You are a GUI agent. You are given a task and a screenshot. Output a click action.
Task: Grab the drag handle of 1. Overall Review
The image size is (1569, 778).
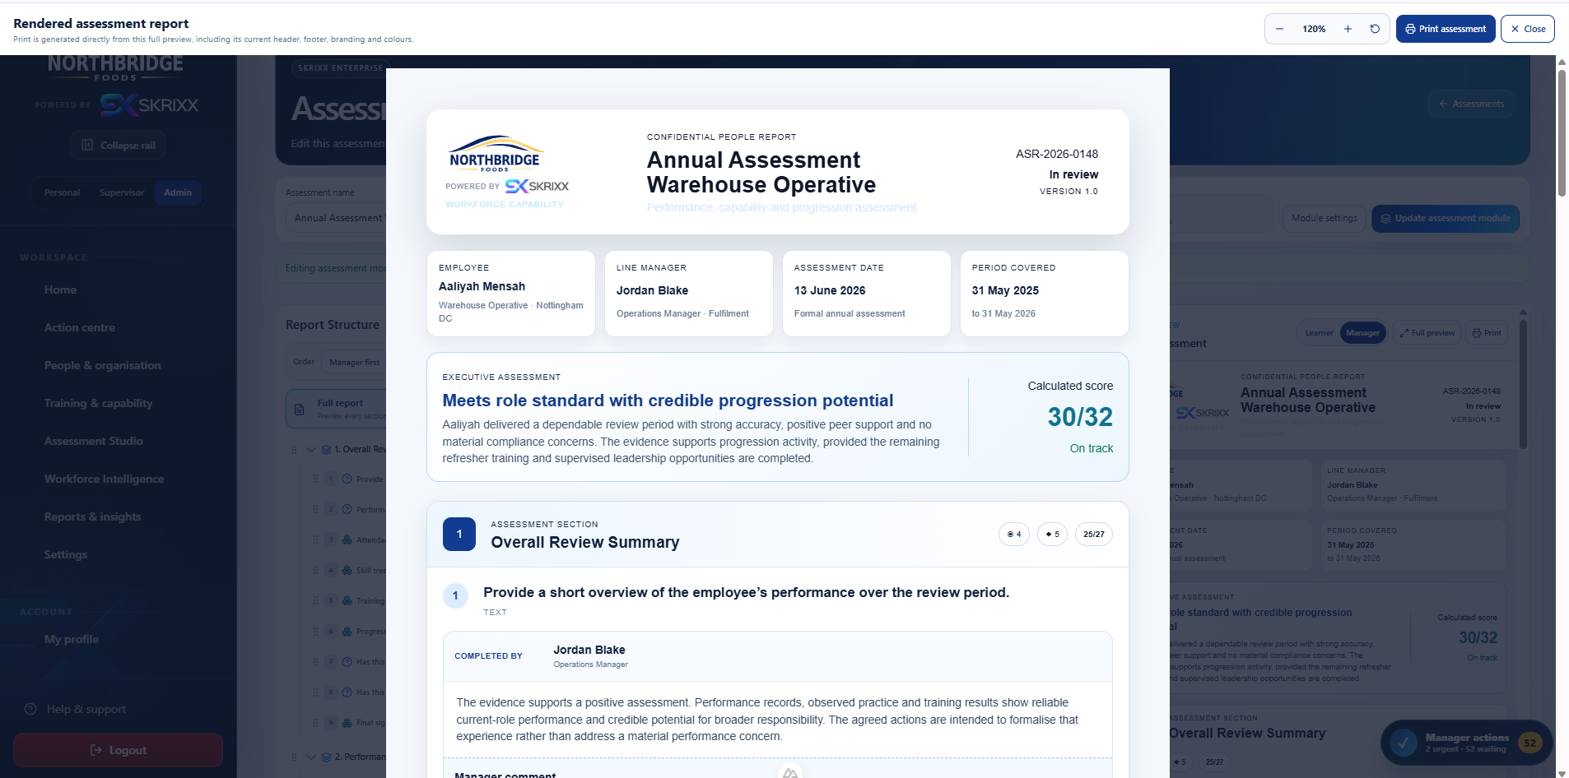click(294, 450)
